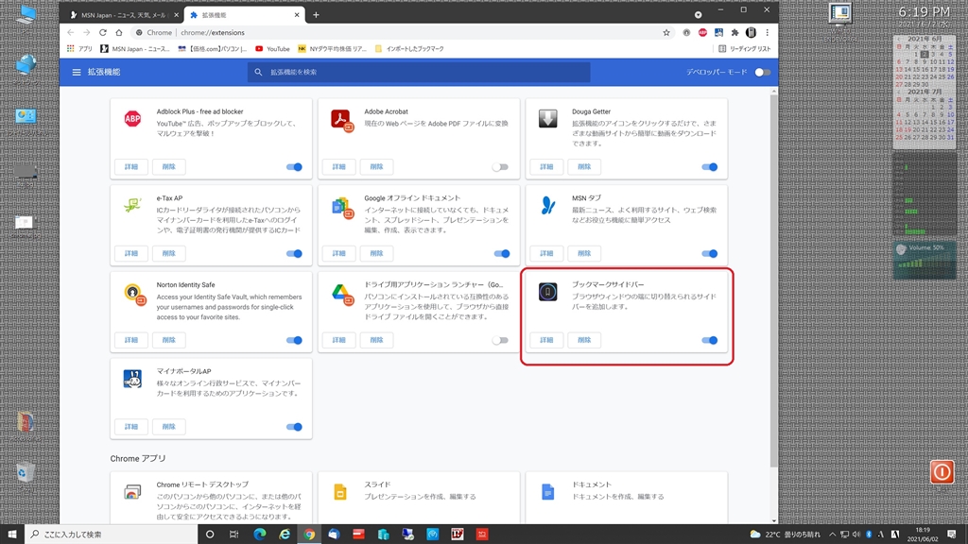Open Task View on the taskbar
This screenshot has height=544, width=968.
pos(233,535)
